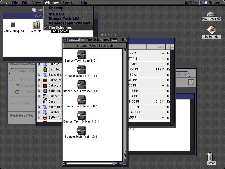Click the Trash icon on the desktop

[x=210, y=157]
